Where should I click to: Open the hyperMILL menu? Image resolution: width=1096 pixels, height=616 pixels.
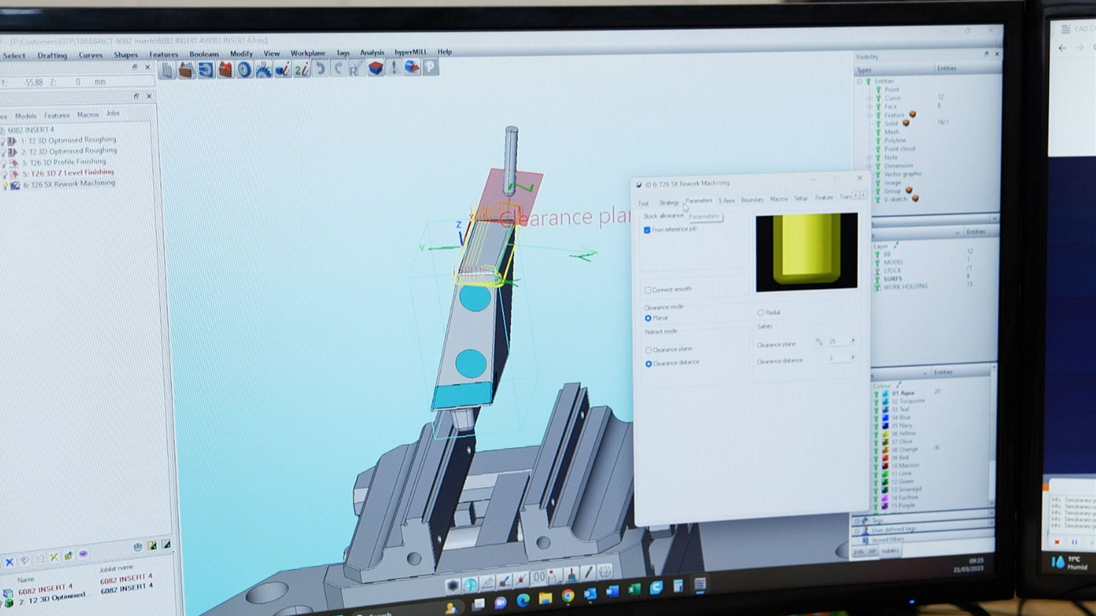(410, 52)
